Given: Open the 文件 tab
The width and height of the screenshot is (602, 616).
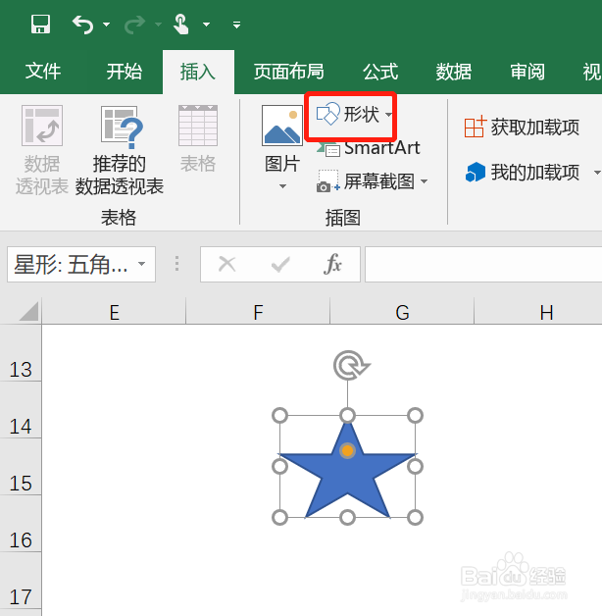Looking at the screenshot, I should pos(43,72).
